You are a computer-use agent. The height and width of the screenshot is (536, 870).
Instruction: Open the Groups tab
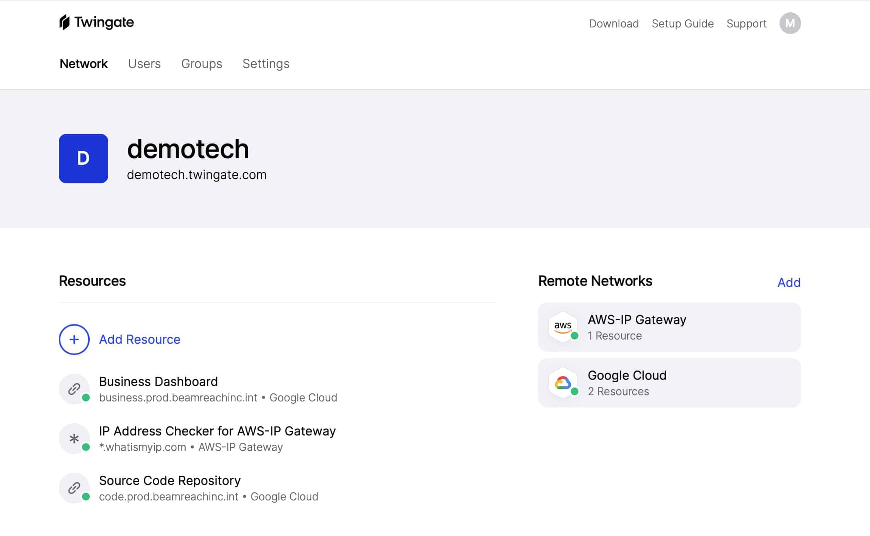pyautogui.click(x=201, y=63)
